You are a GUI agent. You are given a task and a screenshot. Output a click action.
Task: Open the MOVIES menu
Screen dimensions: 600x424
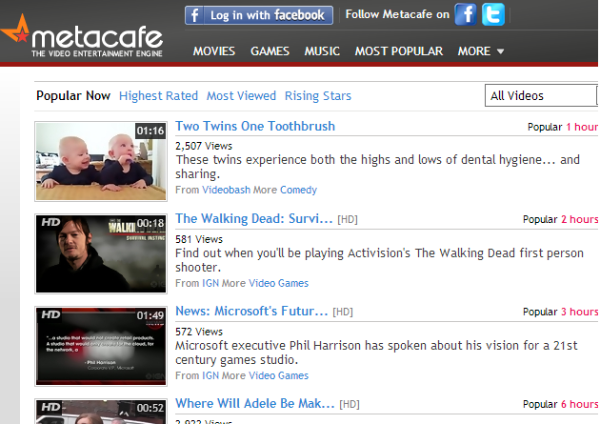coord(214,50)
